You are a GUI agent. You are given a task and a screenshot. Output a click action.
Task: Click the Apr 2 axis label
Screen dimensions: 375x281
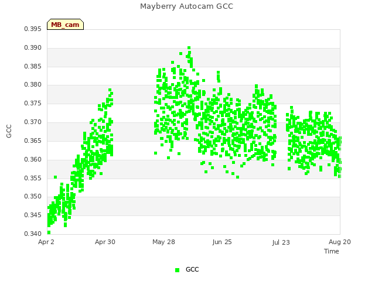tap(46, 242)
